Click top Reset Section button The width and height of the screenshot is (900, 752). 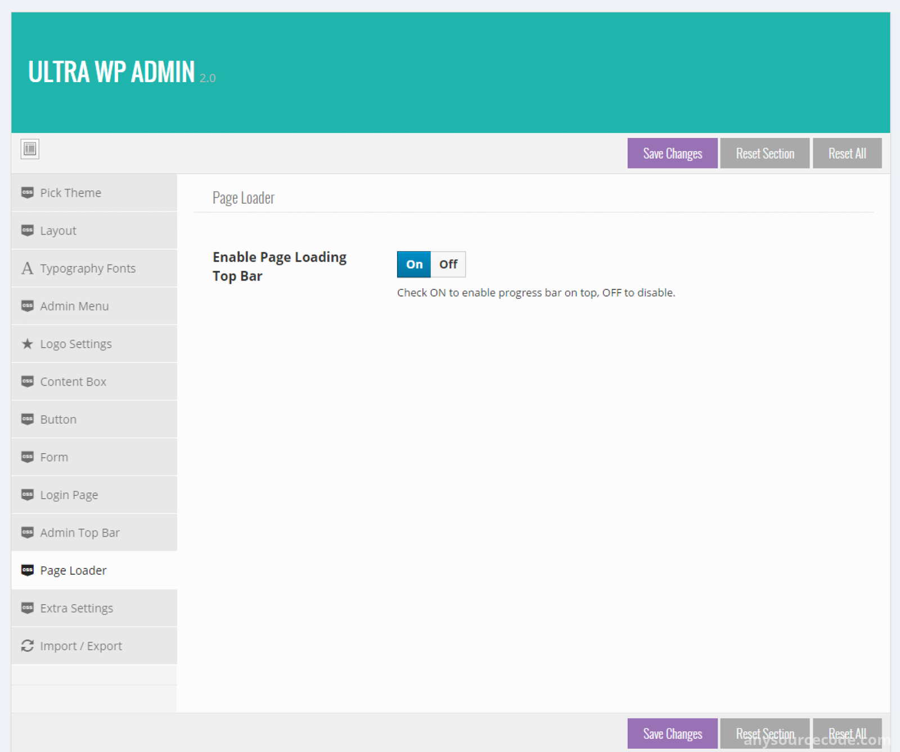coord(765,153)
